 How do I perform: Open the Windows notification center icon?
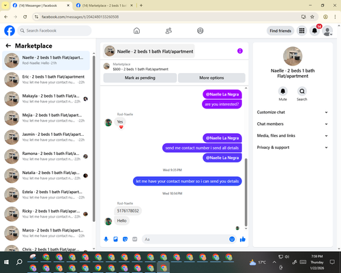point(332,262)
